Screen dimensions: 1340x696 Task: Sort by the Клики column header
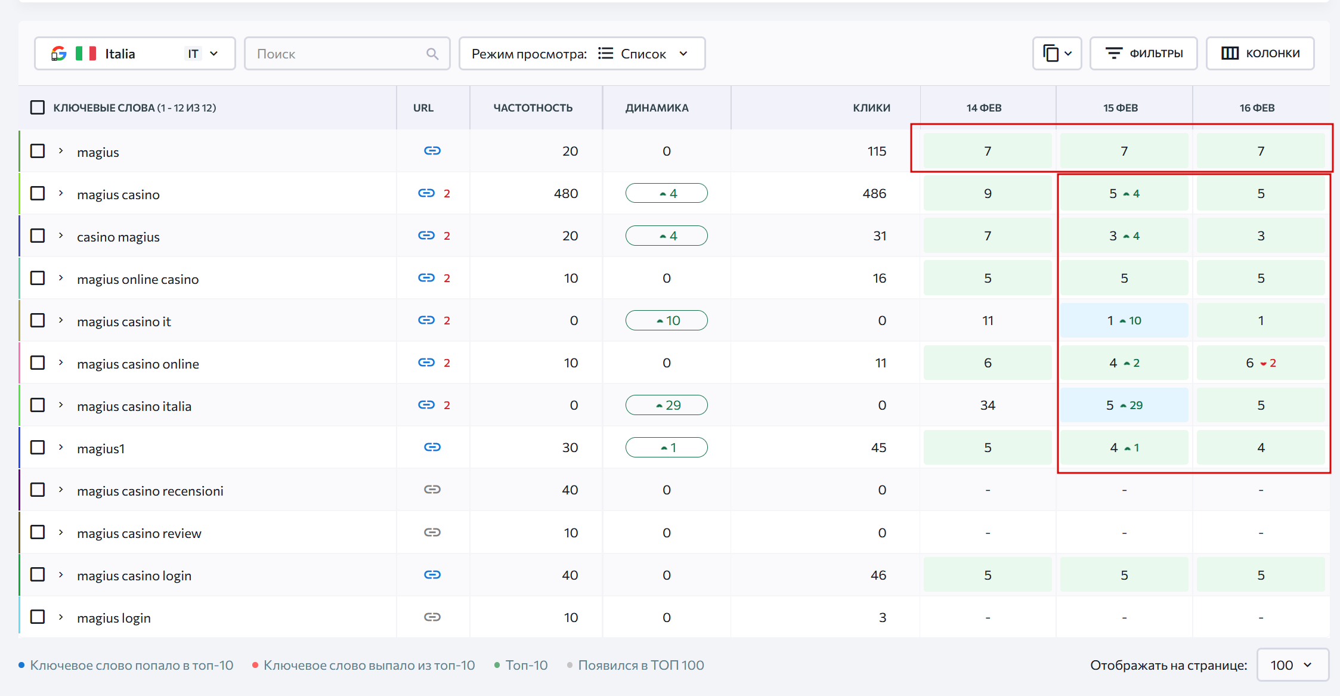click(871, 108)
